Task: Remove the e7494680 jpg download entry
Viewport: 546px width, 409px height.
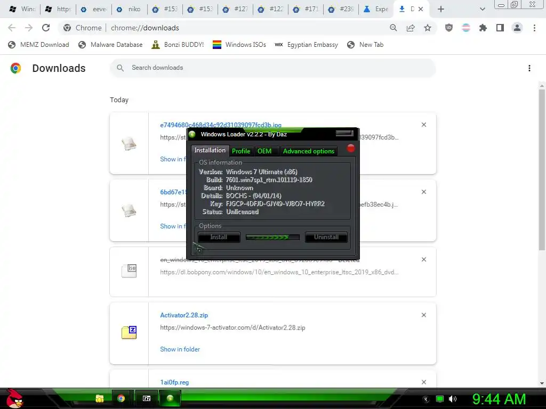Action: [424, 125]
